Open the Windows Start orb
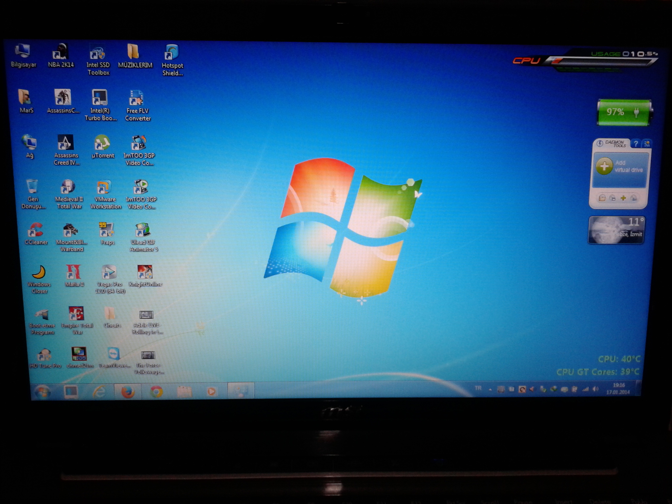672x504 pixels. pyautogui.click(x=43, y=392)
